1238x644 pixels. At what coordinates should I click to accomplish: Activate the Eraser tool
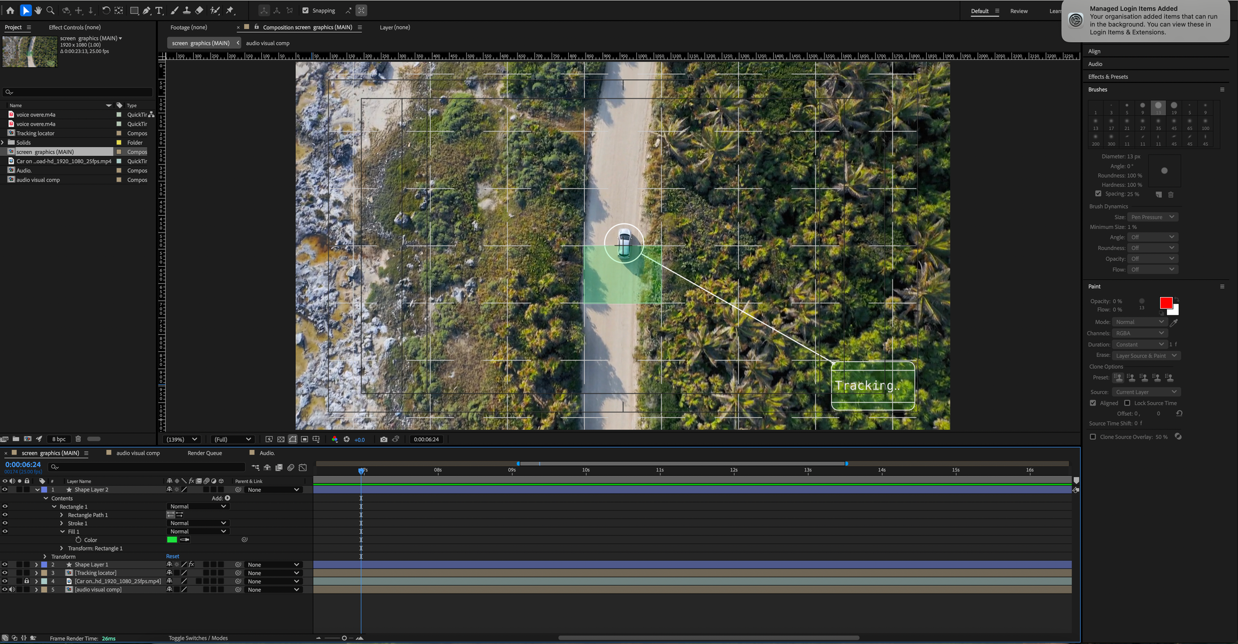point(199,11)
